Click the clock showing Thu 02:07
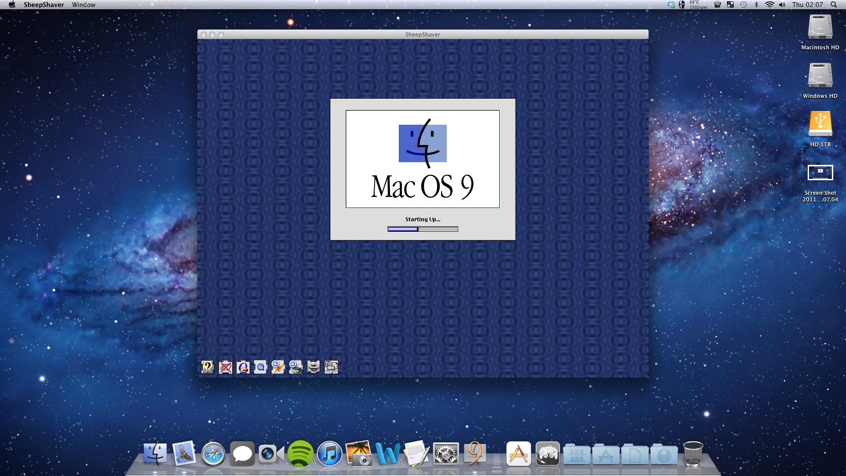846x476 pixels. click(807, 5)
